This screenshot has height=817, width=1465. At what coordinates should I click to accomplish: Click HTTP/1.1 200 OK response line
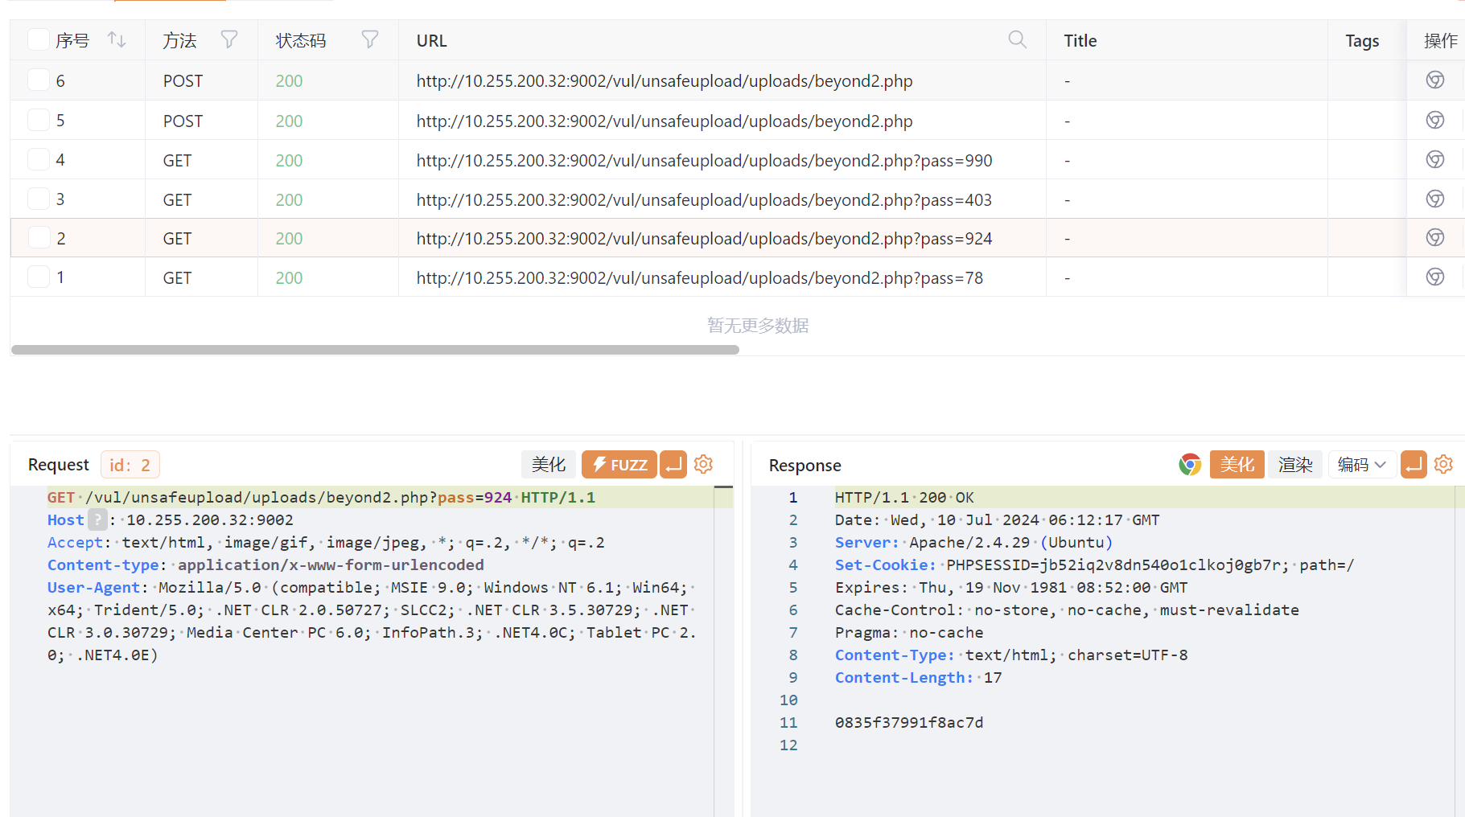(x=904, y=497)
